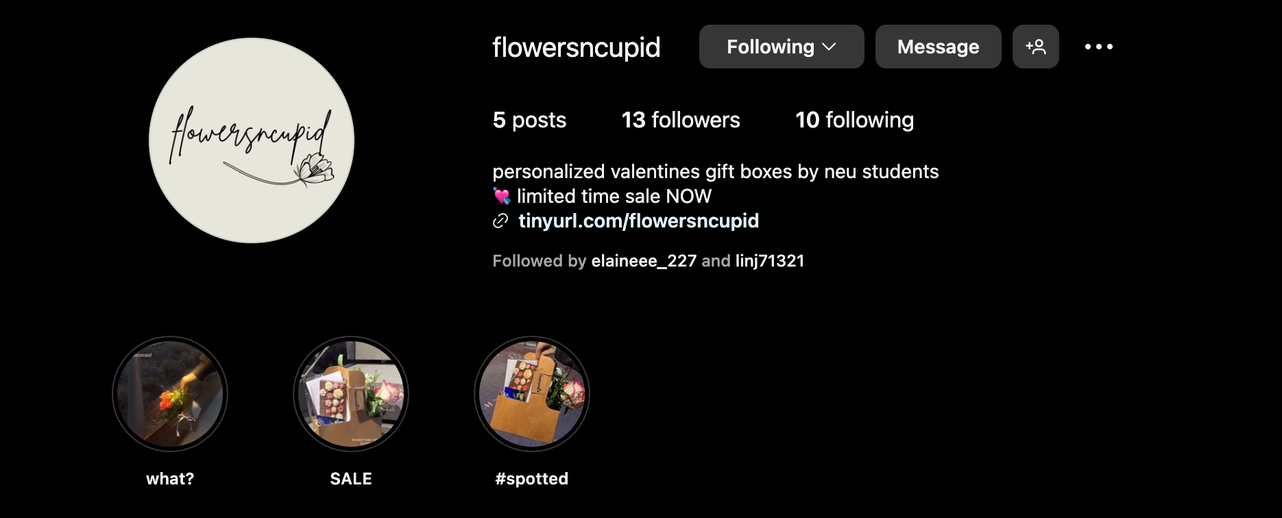The width and height of the screenshot is (1282, 518).
Task: Open the three-dot options menu
Action: (x=1099, y=47)
